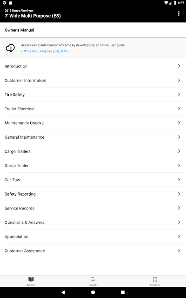Viewport: 186px width, 298px height.
Task: Tap the Android back triangle button
Action: pos(63,292)
